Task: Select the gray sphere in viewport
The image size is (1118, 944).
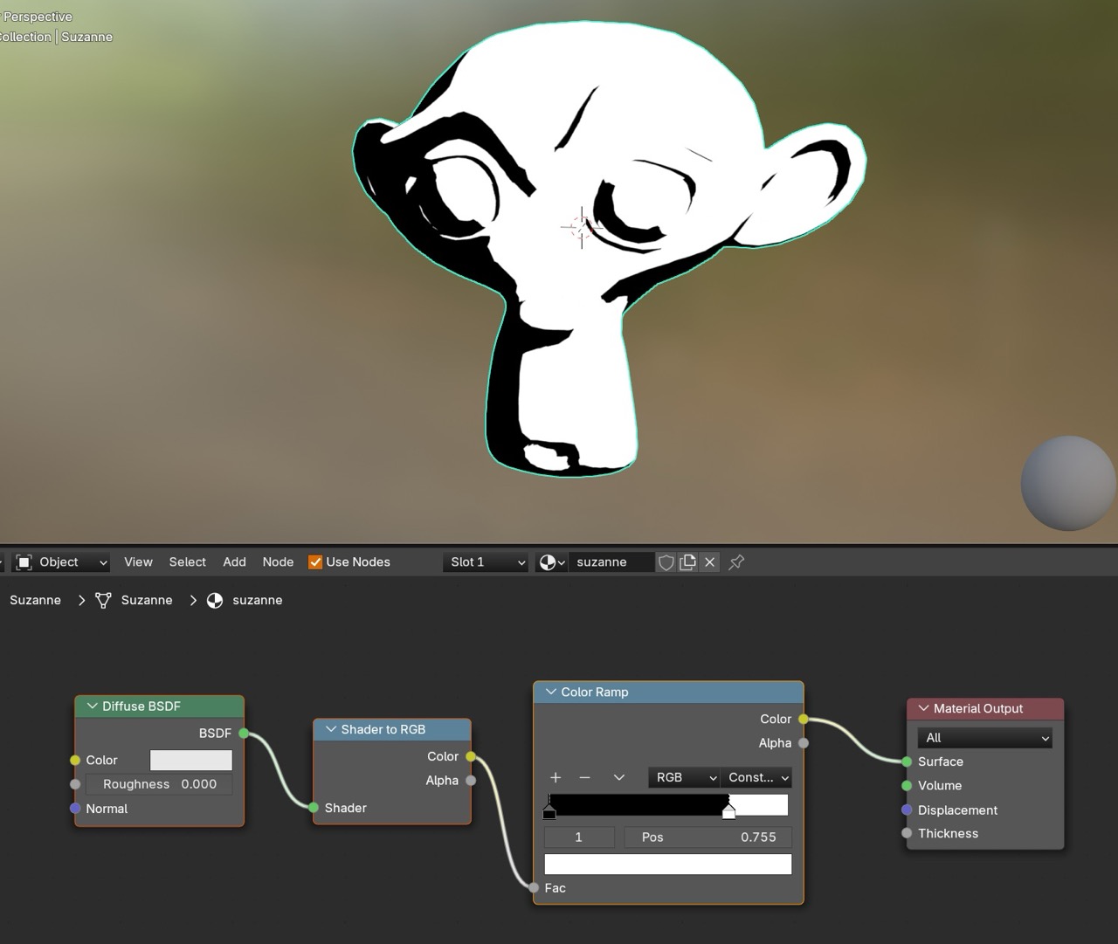Action: point(1068,483)
